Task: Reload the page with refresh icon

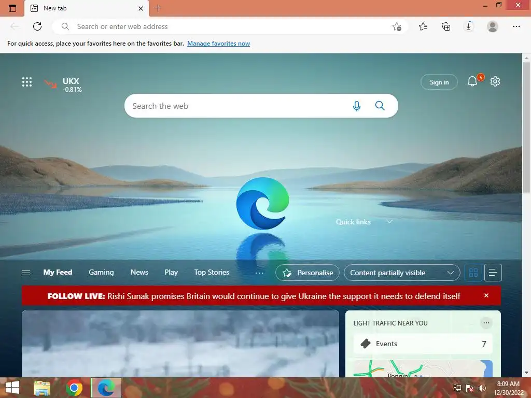Action: (37, 26)
